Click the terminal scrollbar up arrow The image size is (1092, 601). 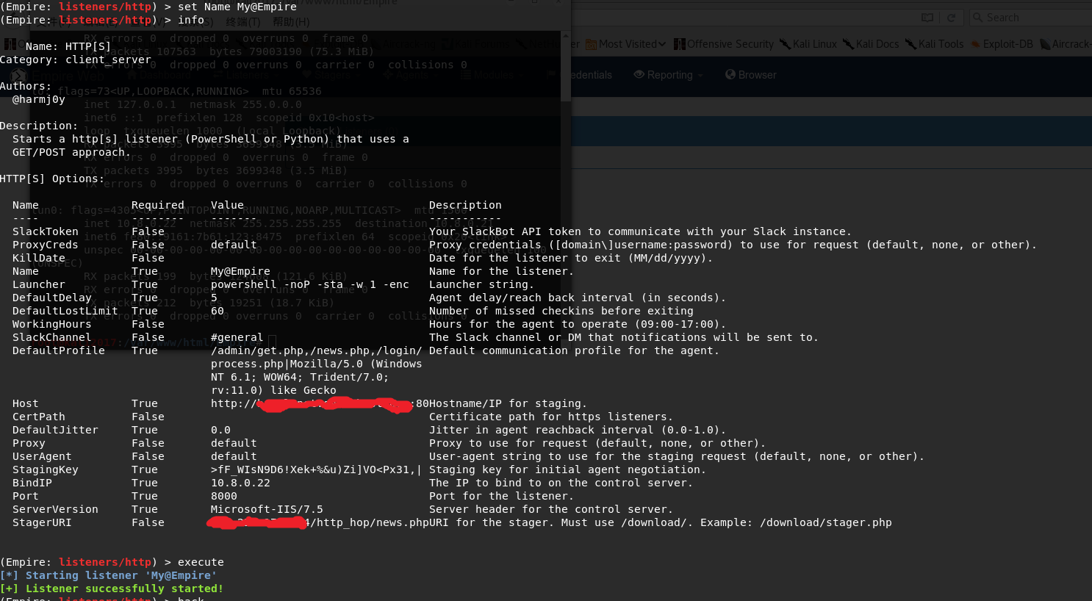pyautogui.click(x=565, y=35)
